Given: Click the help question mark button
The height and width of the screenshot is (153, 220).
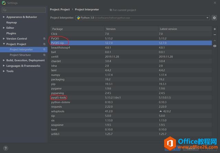Looking at the screenshot, I should coord(5,148).
